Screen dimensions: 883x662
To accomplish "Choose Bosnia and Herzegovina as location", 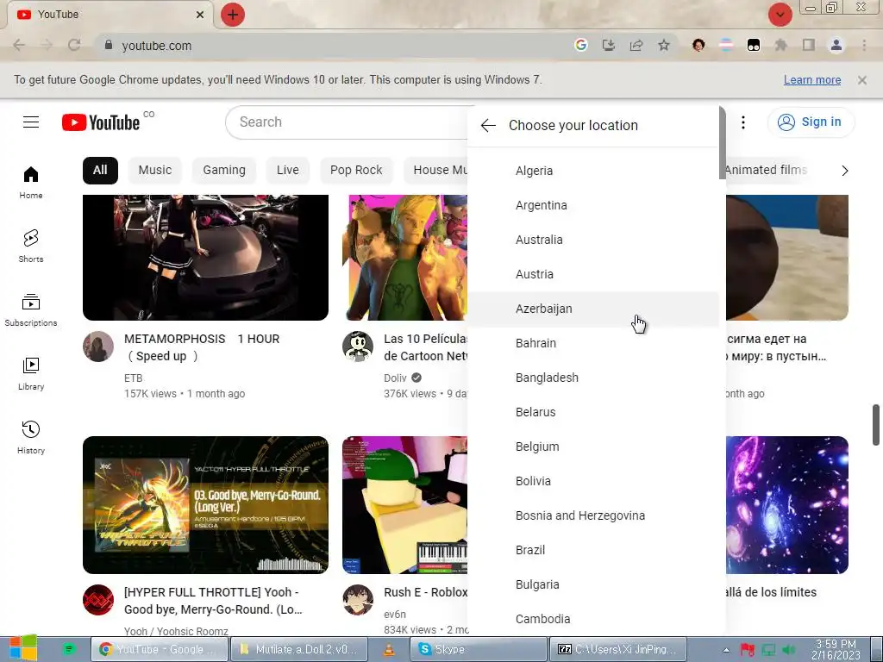I will 593,515.
